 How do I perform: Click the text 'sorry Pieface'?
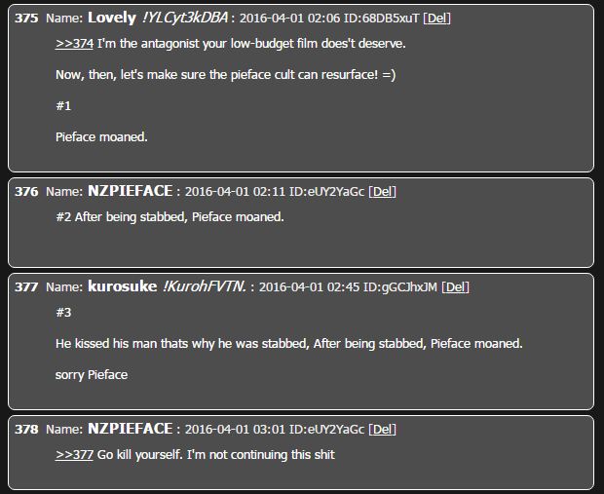(x=92, y=375)
